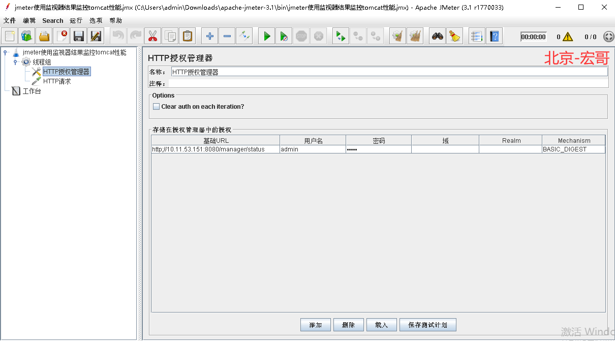Click the 基础URL column header
This screenshot has width=615, height=341.
216,140
